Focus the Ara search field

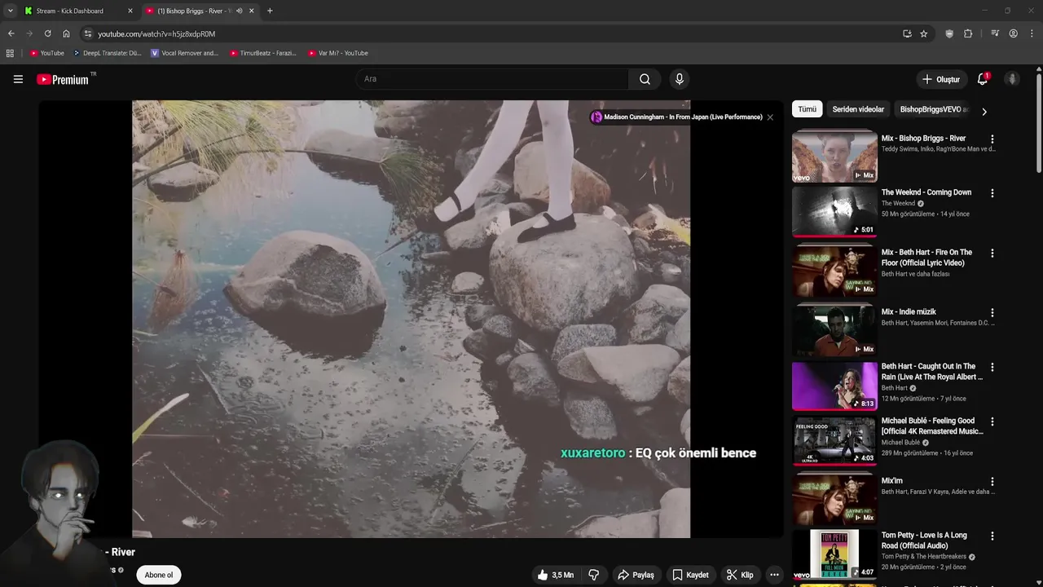[x=492, y=79]
